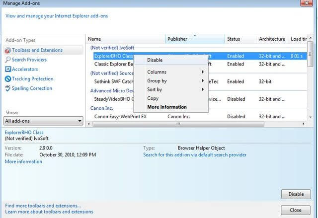The width and height of the screenshot is (318, 218).
Task: Sort by the Name column header
Action: (126, 39)
